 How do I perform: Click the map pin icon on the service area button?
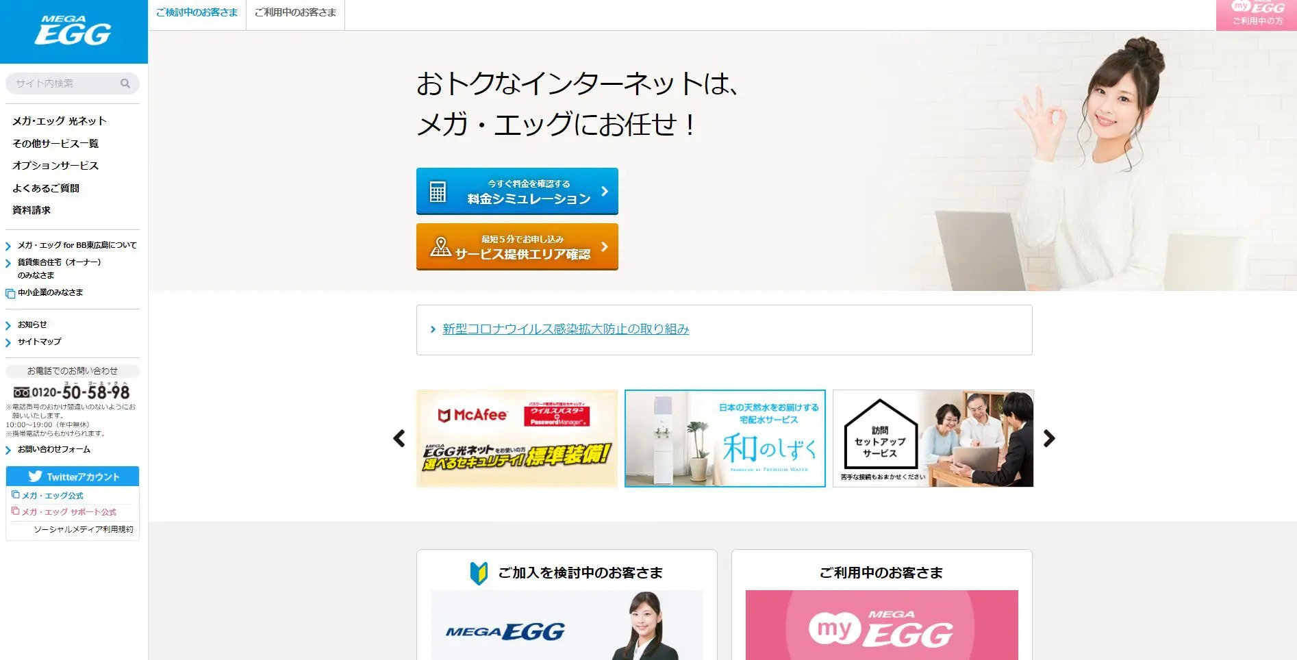[x=440, y=246]
